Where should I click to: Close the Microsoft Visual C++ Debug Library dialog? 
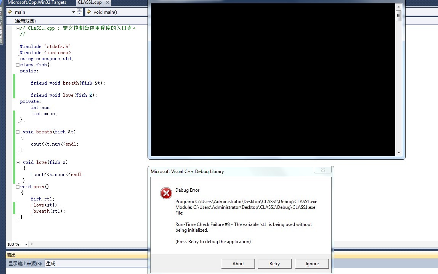pos(323,170)
